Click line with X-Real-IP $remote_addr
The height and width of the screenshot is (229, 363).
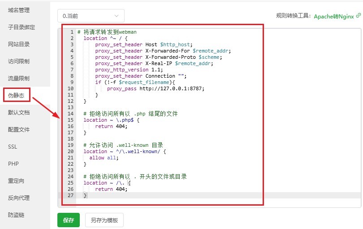tap(154, 63)
